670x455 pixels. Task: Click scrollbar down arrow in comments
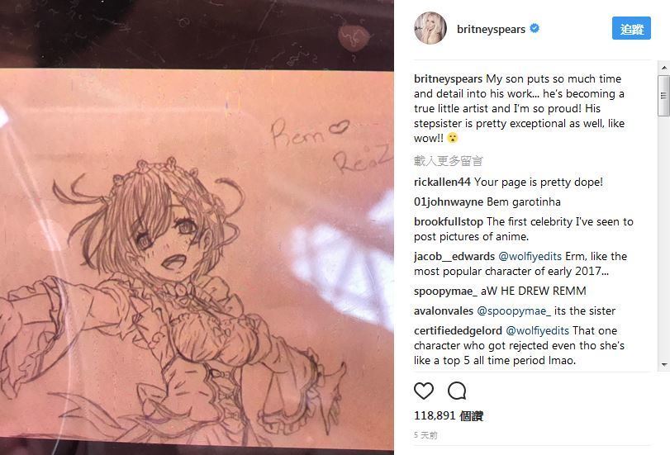pyautogui.click(x=664, y=365)
